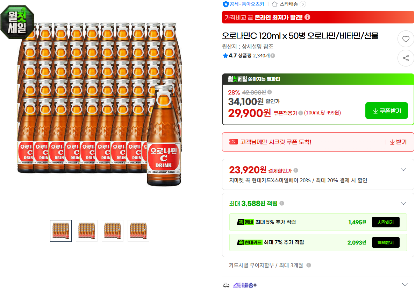Expand the 23,920원 payment discount section
This screenshot has height=290, width=415.
403,170
